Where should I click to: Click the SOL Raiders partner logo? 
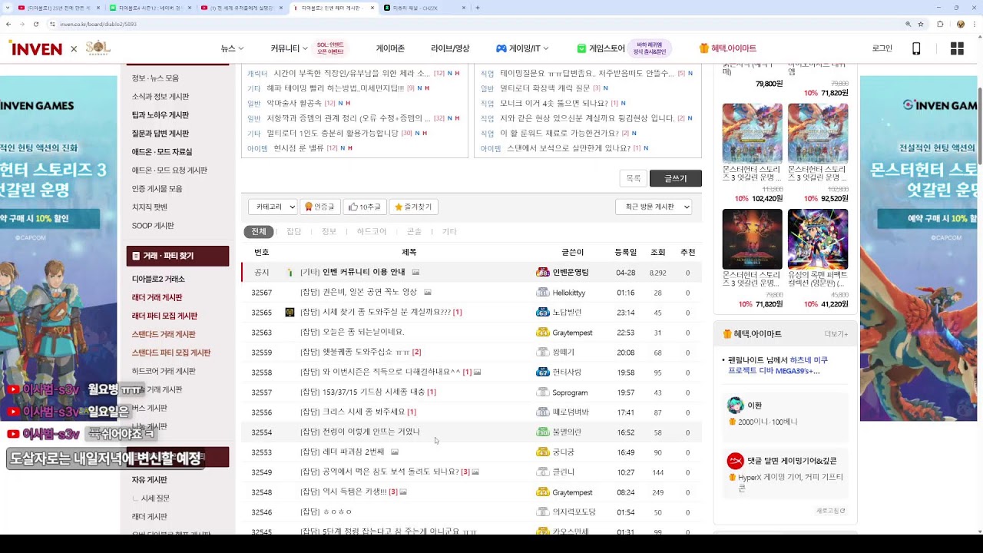(98, 48)
